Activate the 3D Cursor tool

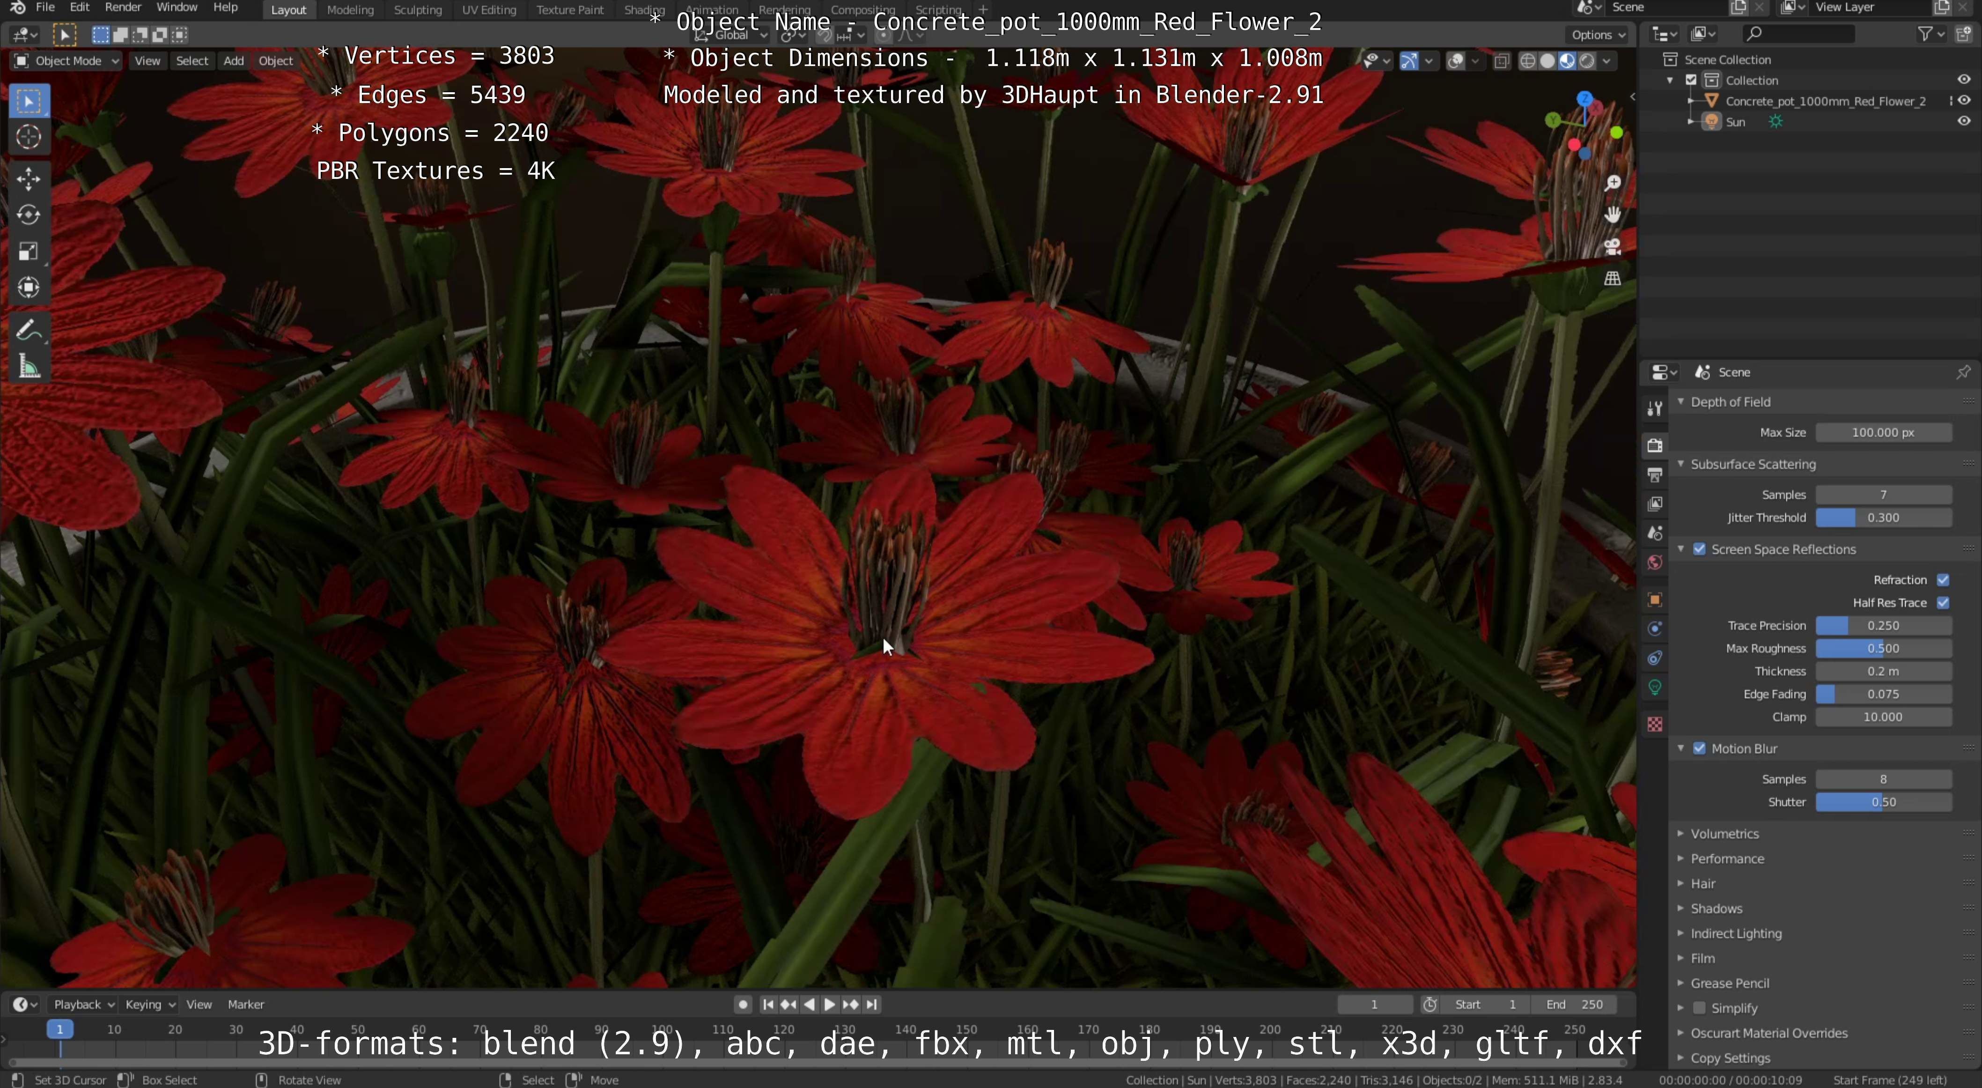[x=29, y=137]
